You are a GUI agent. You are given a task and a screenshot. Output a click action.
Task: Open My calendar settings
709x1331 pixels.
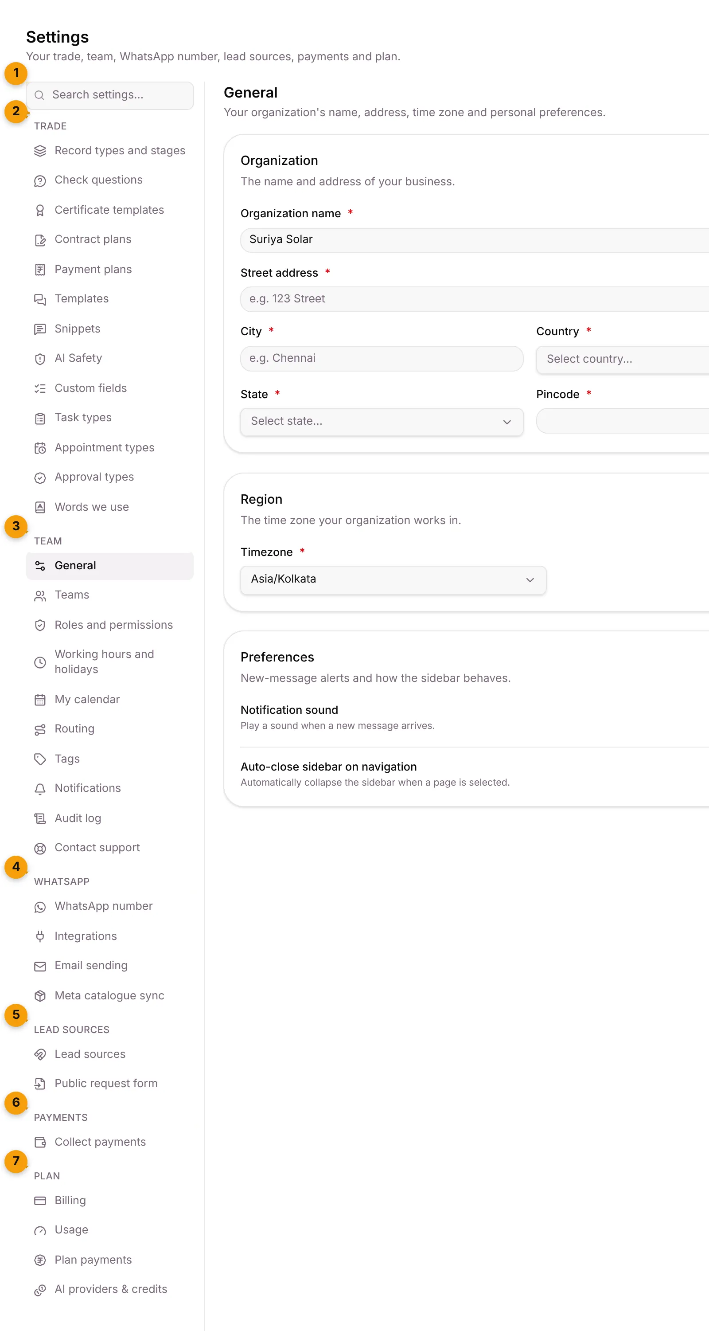tap(110, 700)
